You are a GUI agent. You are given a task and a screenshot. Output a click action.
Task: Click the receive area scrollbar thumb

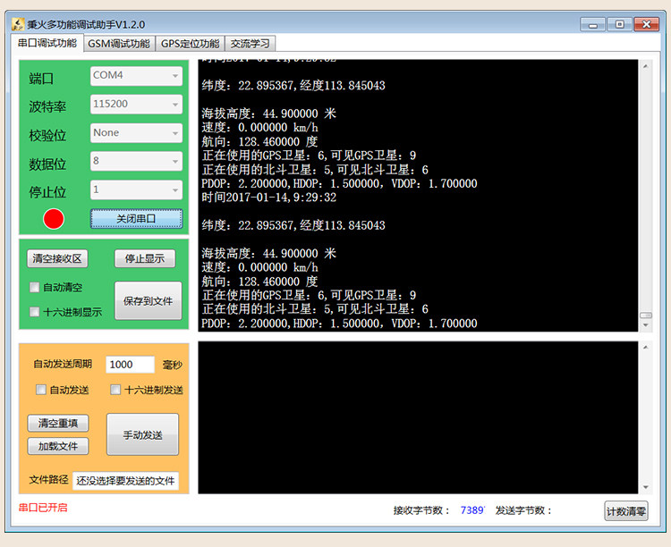point(645,316)
